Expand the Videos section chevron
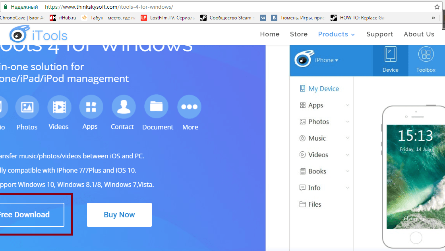Viewport: 445px width, 251px height. 347,155
